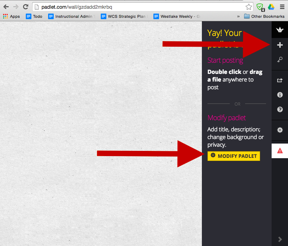The height and width of the screenshot is (246, 288).
Task: Click the browser forward arrow
Action: pos(16,7)
